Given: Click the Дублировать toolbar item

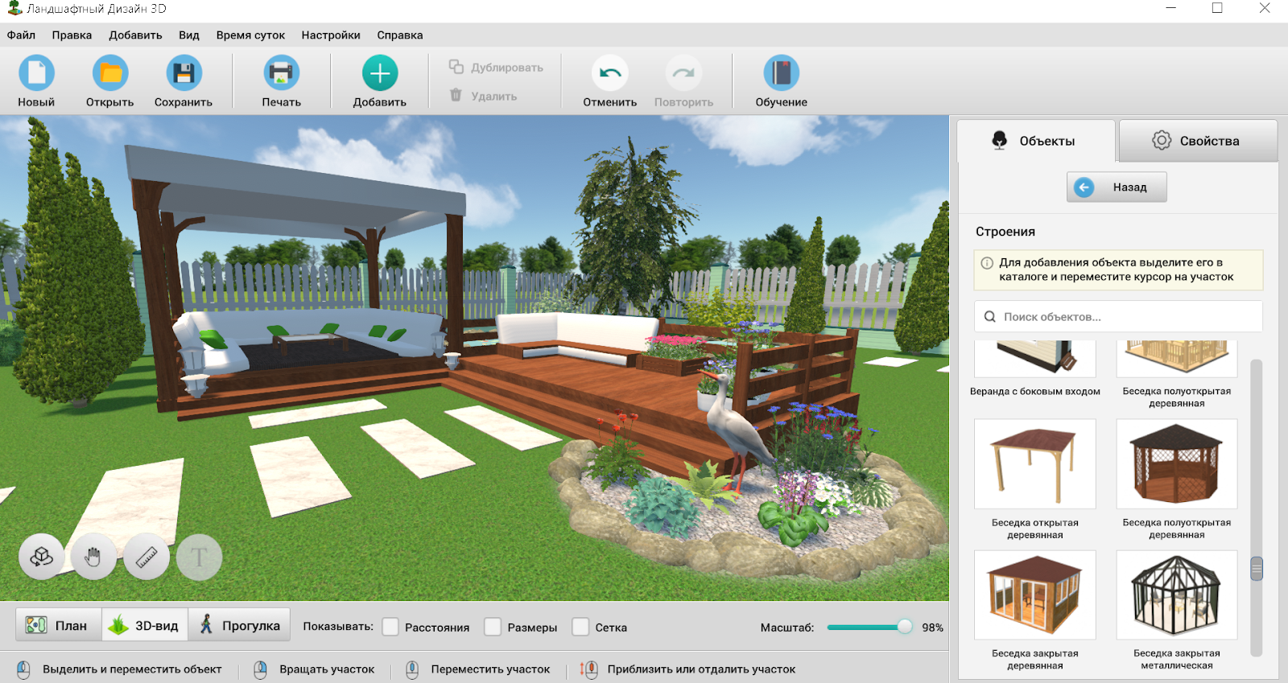Looking at the screenshot, I should point(496,68).
